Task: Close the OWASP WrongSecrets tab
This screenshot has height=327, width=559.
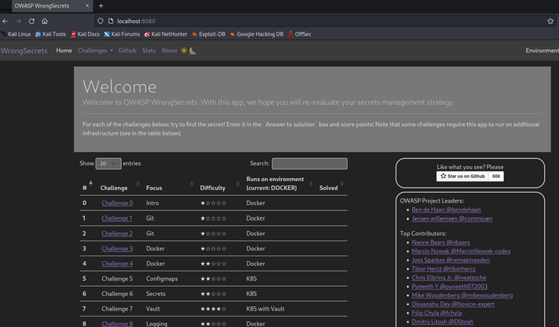Action: point(87,6)
